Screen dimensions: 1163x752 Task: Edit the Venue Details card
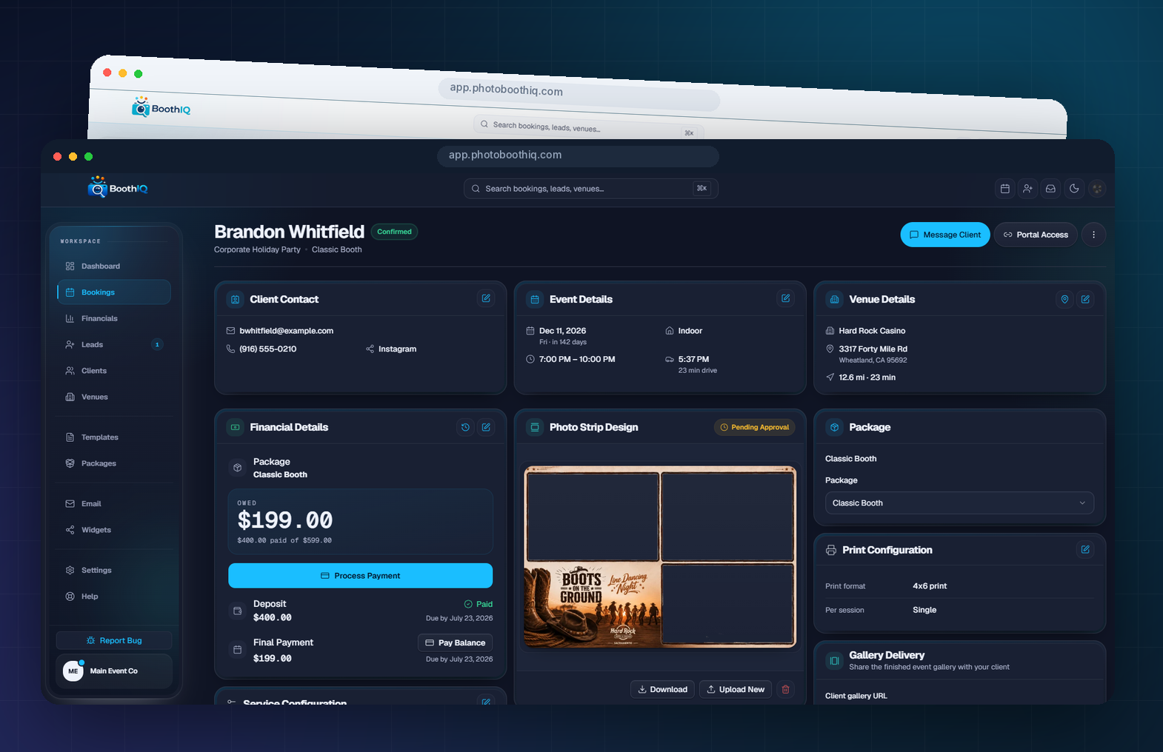(x=1085, y=299)
